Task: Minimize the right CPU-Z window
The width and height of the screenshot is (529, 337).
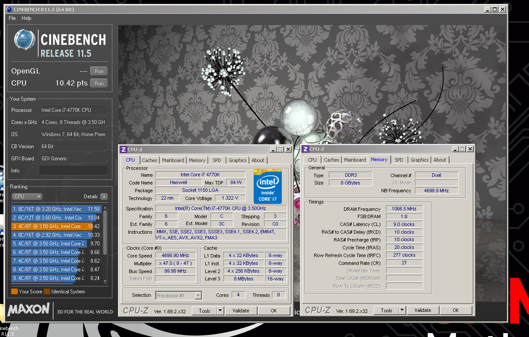Action: pyautogui.click(x=454, y=149)
